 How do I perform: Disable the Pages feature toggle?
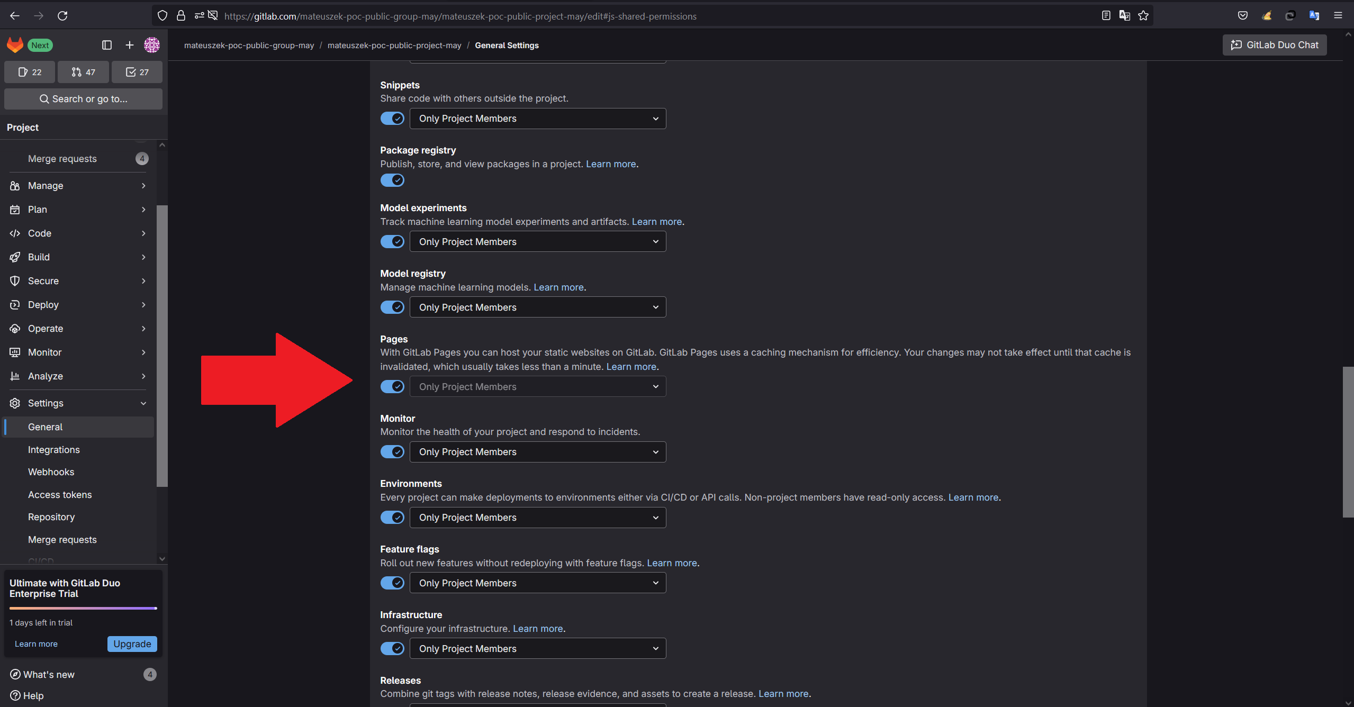[x=392, y=387]
